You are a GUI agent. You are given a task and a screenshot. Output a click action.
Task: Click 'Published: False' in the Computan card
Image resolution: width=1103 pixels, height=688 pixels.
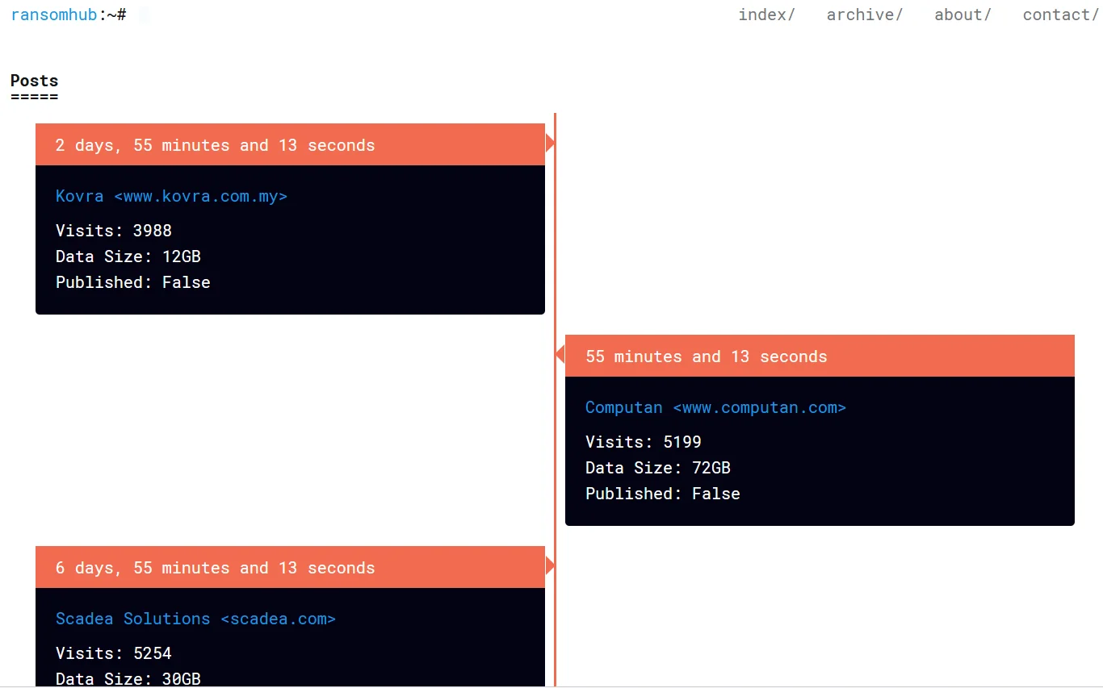coord(663,494)
